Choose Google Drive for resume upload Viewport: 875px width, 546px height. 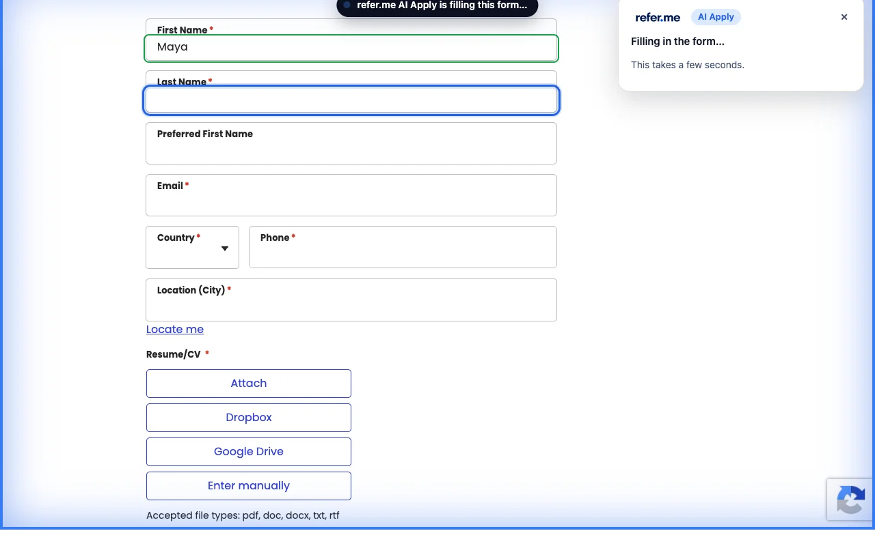point(249,452)
